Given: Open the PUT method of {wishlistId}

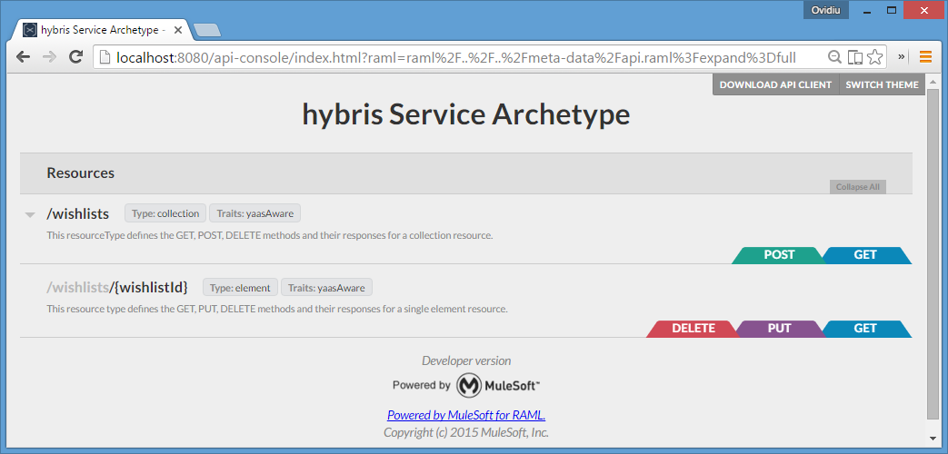Looking at the screenshot, I should point(779,329).
